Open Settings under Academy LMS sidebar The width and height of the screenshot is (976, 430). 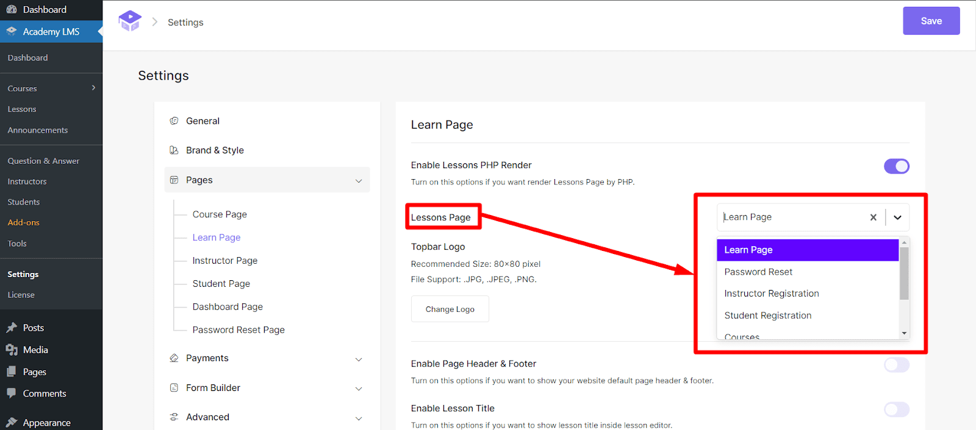coord(23,274)
